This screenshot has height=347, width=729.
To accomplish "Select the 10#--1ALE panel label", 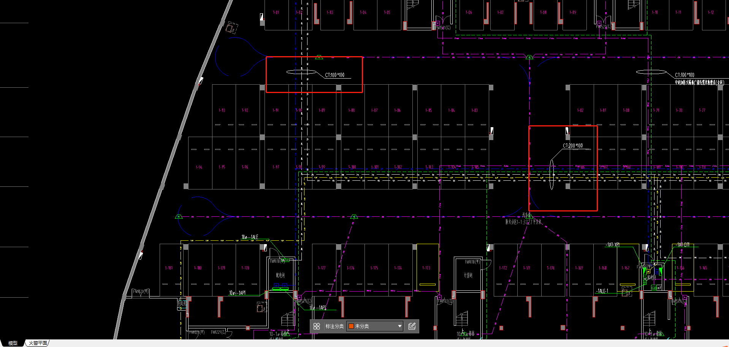I will 249,237.
